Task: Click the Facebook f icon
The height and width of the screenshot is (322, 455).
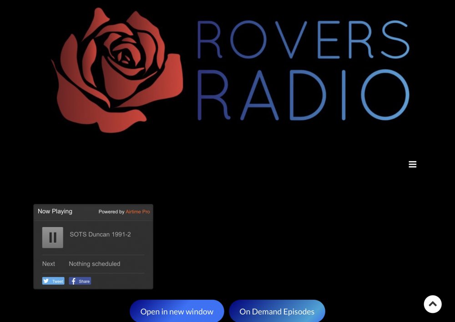Action: [73, 281]
